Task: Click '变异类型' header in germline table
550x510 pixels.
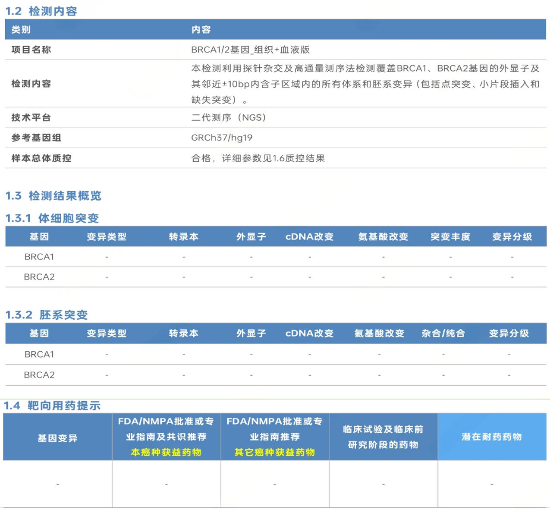Action: [x=107, y=334]
